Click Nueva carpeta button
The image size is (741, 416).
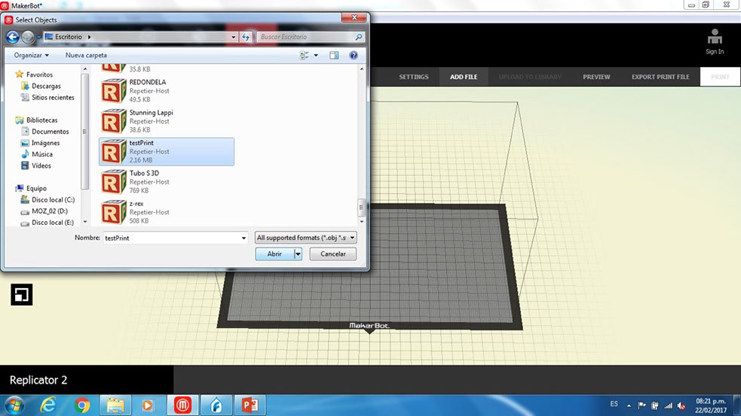point(86,55)
